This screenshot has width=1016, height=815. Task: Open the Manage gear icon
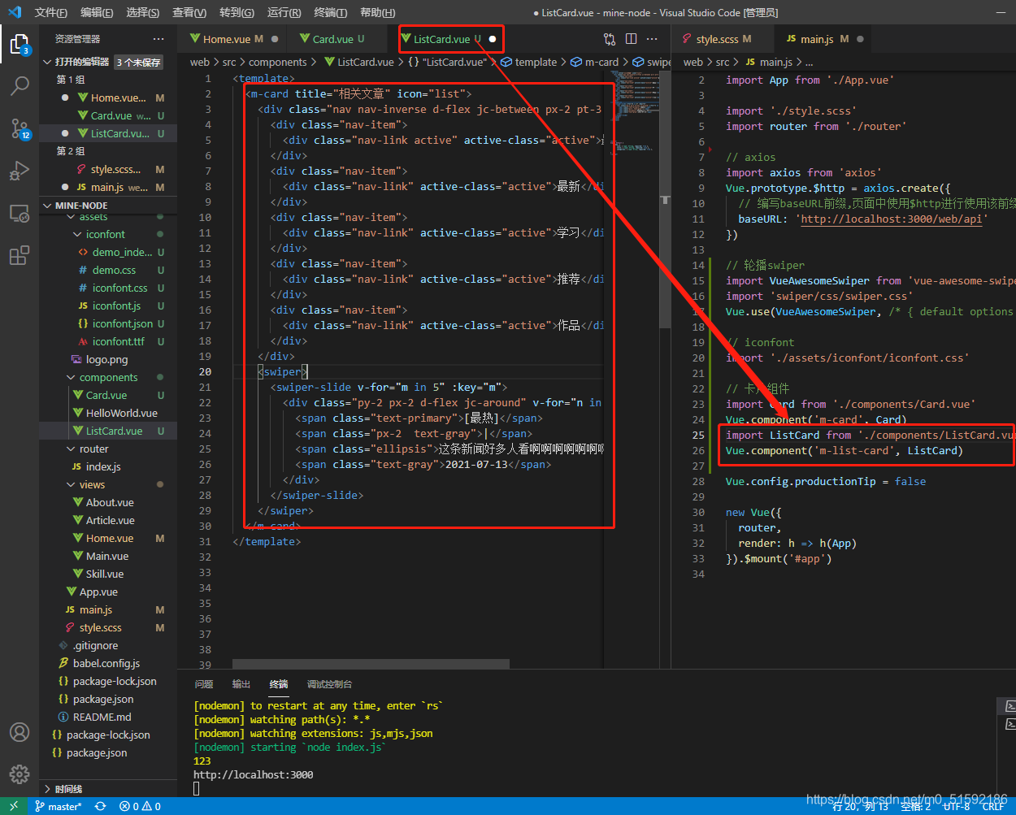pos(20,774)
